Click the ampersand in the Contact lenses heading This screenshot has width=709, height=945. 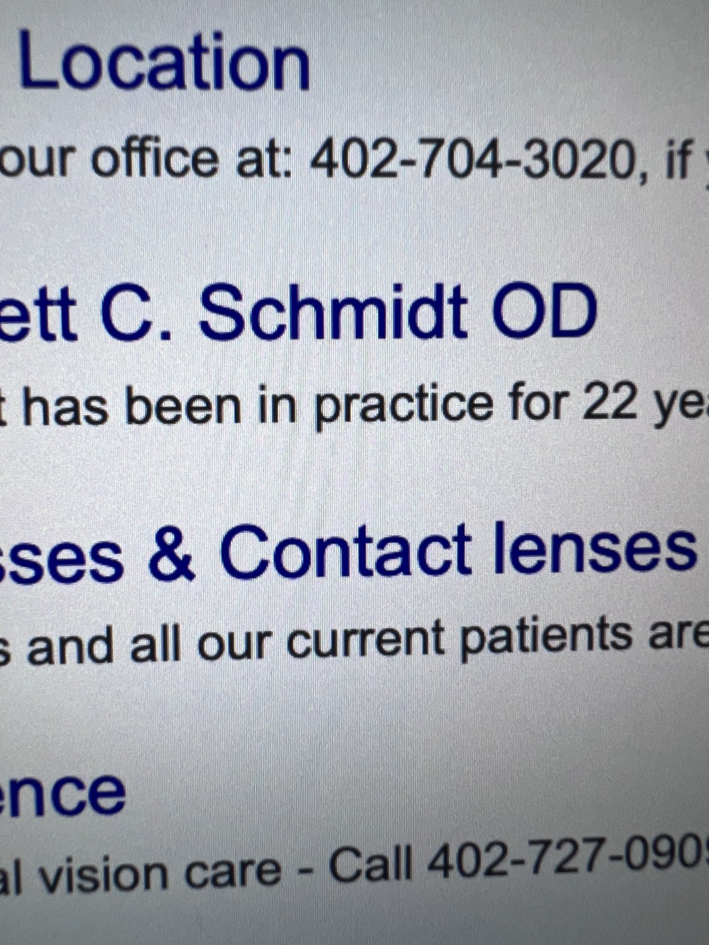click(171, 554)
